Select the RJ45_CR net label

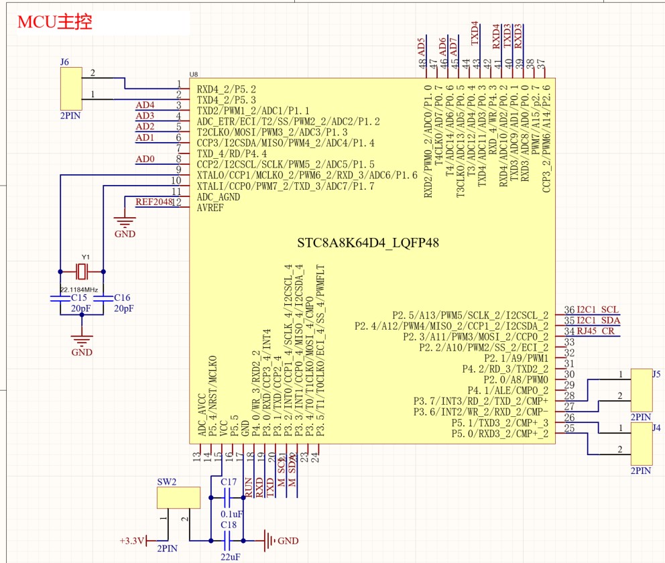[596, 331]
